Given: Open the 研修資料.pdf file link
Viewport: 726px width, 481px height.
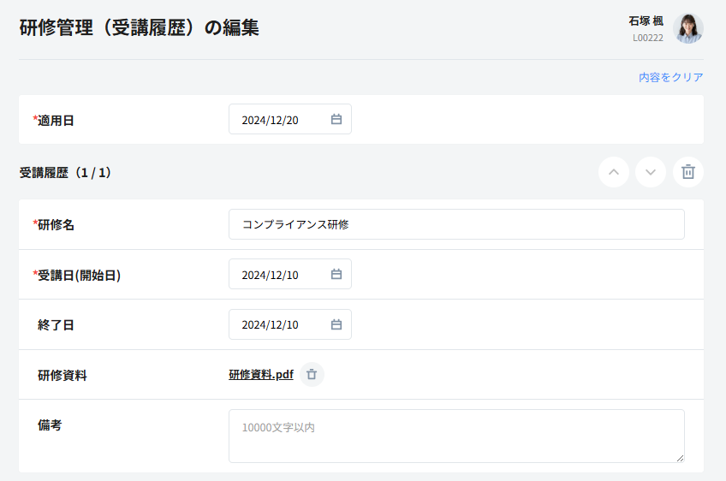Looking at the screenshot, I should [x=260, y=375].
